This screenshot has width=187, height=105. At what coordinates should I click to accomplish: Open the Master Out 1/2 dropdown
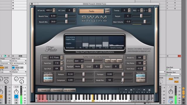174,74
